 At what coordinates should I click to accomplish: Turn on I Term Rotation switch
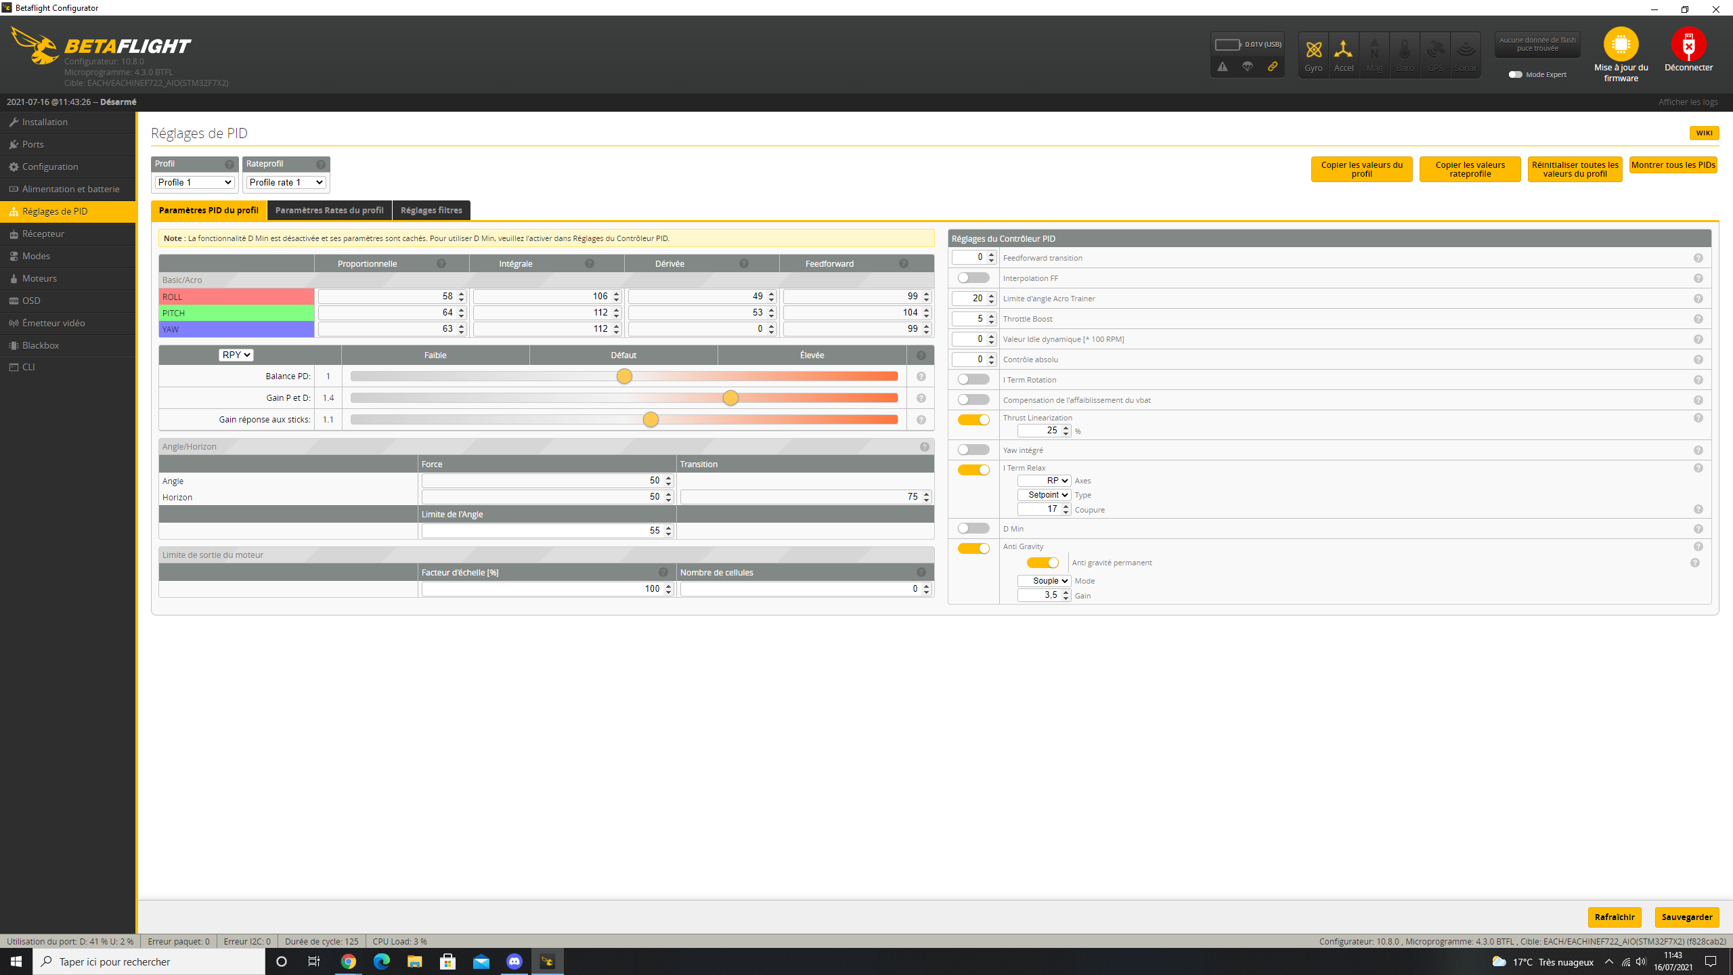(973, 380)
